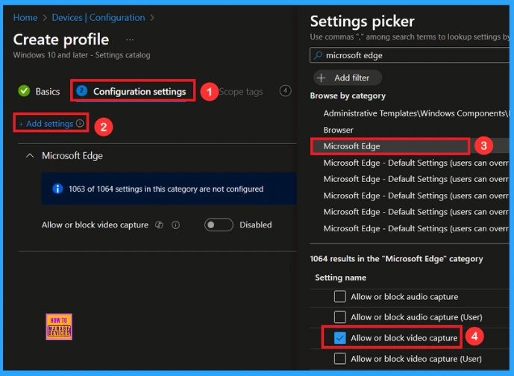Click the info icon next to Allow or block video capture

[x=176, y=225]
